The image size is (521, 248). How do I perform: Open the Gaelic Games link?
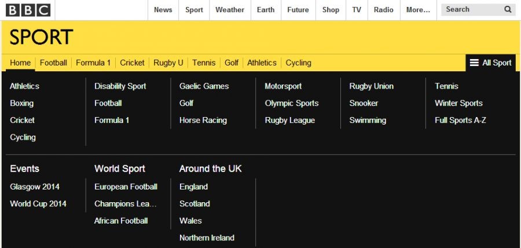coord(204,86)
